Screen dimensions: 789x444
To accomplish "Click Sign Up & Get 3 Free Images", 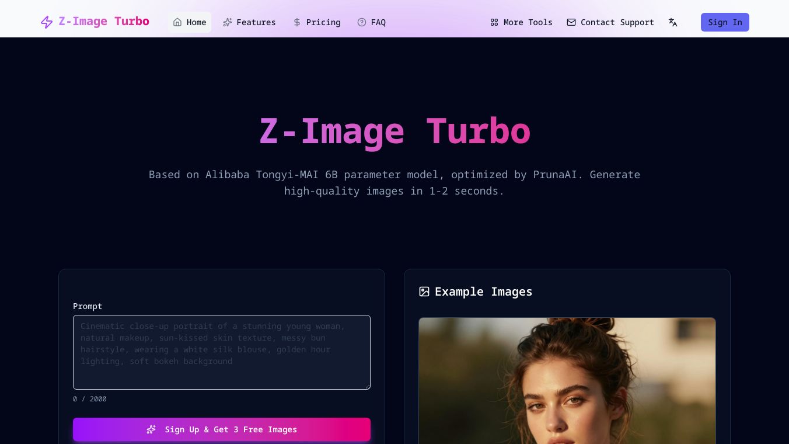I will point(222,429).
